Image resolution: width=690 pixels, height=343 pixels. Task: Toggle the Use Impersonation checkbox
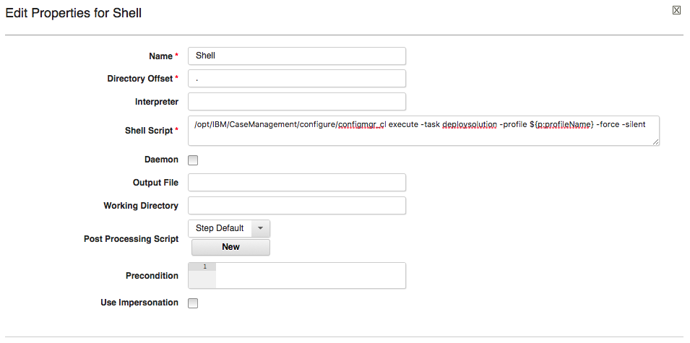point(193,303)
